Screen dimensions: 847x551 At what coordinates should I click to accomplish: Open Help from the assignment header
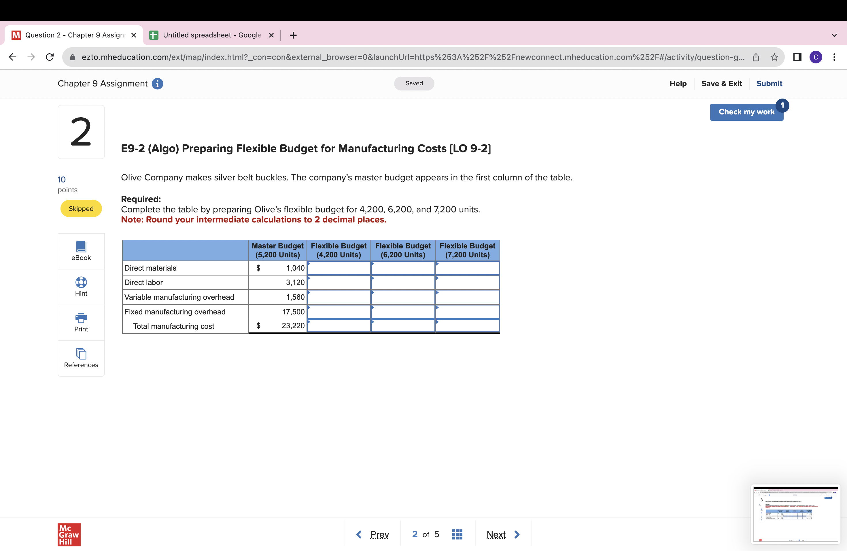678,84
